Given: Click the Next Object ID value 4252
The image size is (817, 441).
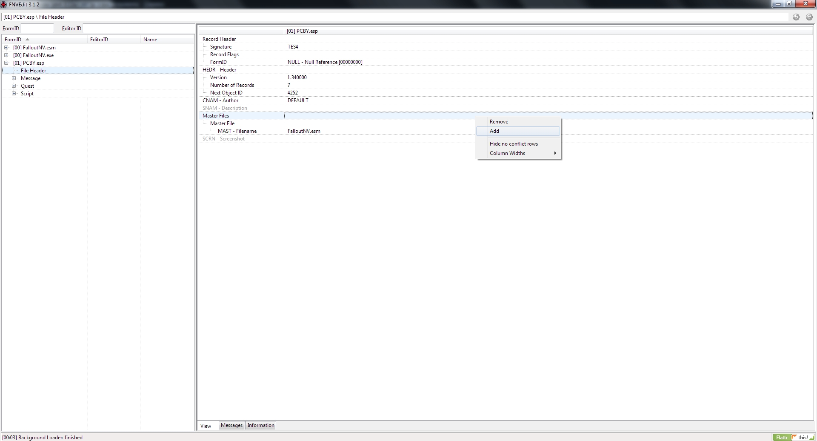Looking at the screenshot, I should 292,93.
